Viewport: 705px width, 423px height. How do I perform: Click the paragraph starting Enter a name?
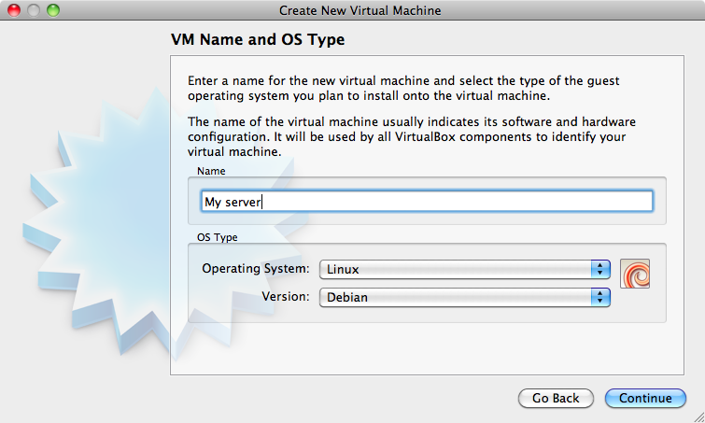tap(403, 89)
